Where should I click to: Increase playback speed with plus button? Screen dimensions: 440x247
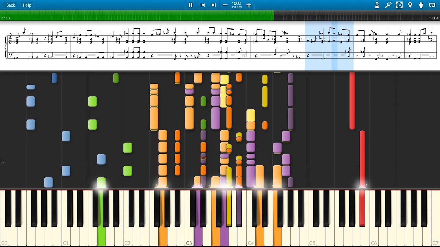click(249, 5)
